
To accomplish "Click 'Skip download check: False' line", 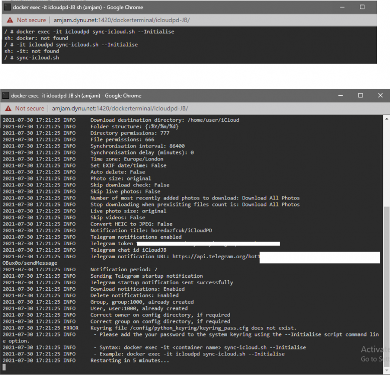I will [130, 185].
